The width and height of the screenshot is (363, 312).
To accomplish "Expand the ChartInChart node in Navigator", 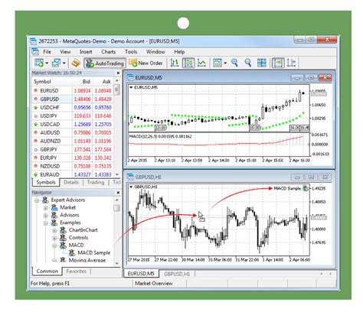I will click(54, 230).
